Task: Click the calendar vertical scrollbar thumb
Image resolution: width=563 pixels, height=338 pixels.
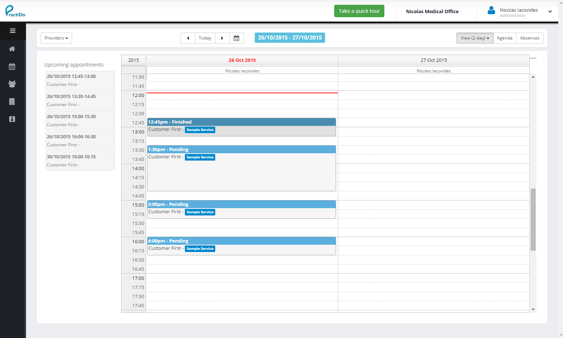Action: (533, 219)
